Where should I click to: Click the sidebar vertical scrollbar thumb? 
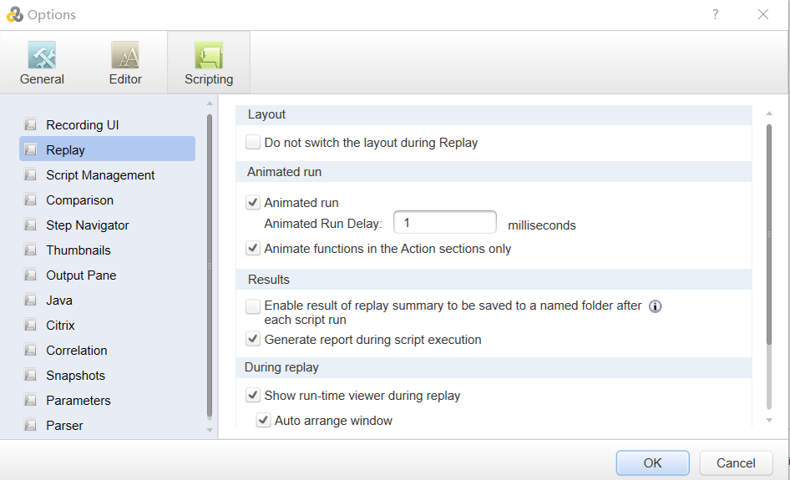pyautogui.click(x=210, y=266)
